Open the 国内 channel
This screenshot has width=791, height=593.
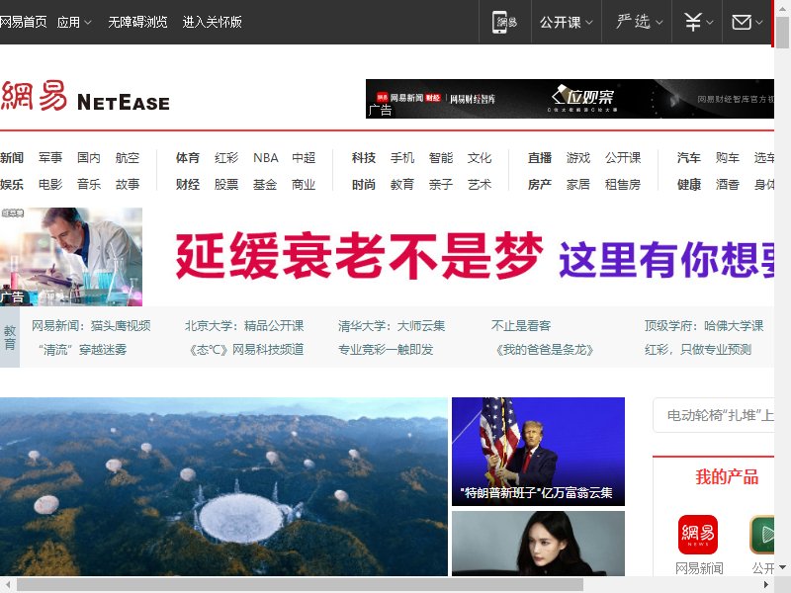tap(89, 158)
